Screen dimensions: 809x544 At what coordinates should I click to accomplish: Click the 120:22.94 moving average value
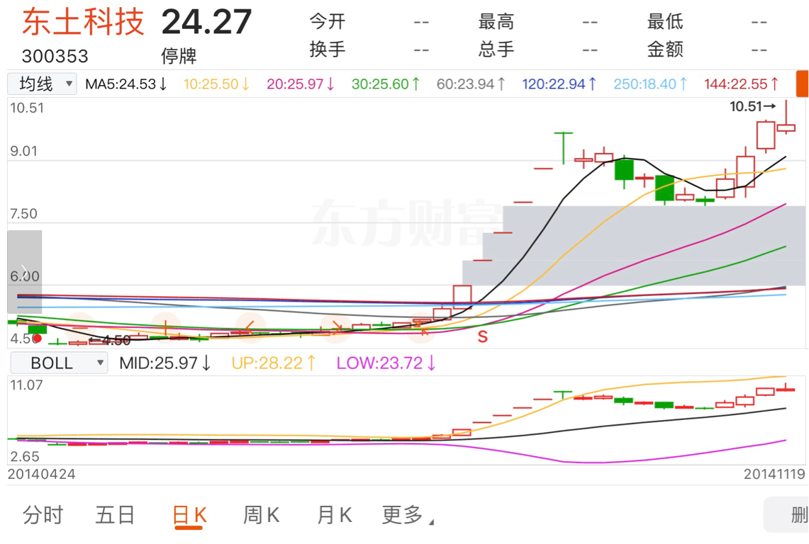[x=559, y=84]
